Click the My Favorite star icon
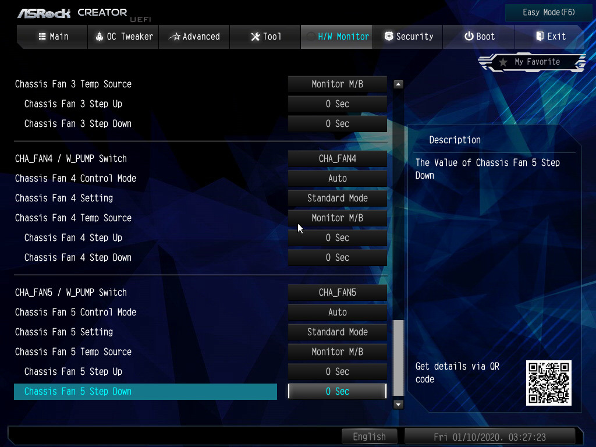Screen dimensions: 596x447 (503, 62)
